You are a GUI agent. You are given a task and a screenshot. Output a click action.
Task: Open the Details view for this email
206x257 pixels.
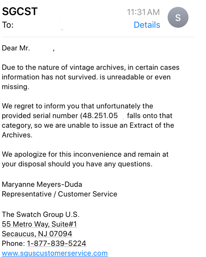(x=147, y=25)
